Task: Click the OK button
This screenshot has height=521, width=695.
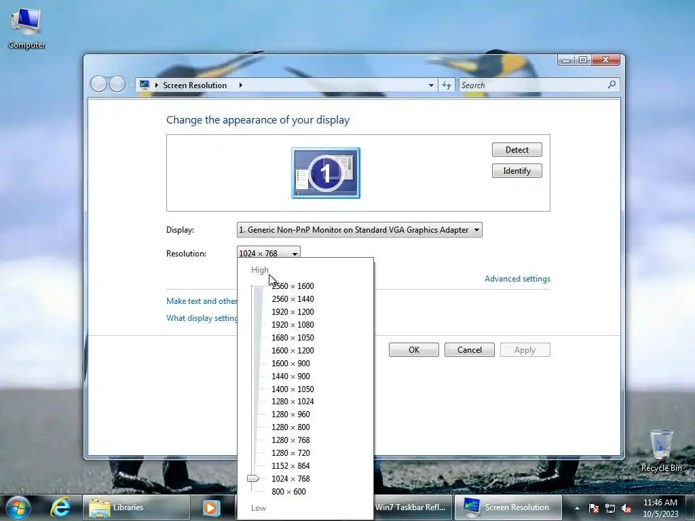Action: (x=414, y=349)
